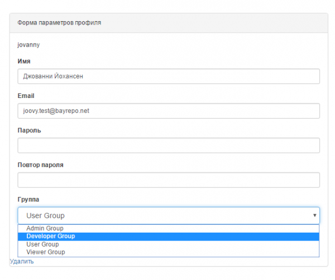Click the Повтор пароля input box
This screenshot has width=335, height=280.
(x=169, y=180)
